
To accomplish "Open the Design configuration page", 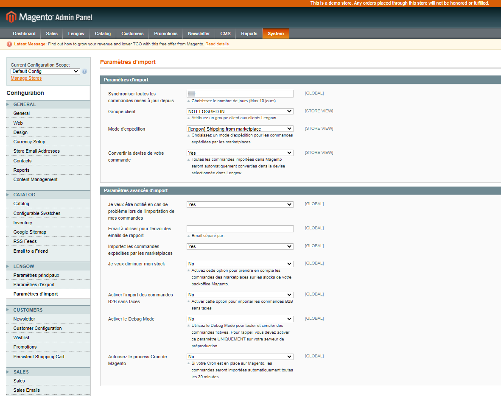I will (x=48, y=132).
